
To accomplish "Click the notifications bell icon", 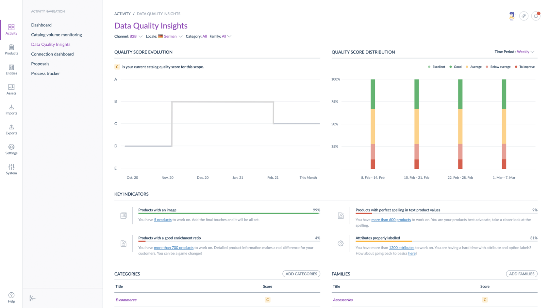I will tap(536, 16).
